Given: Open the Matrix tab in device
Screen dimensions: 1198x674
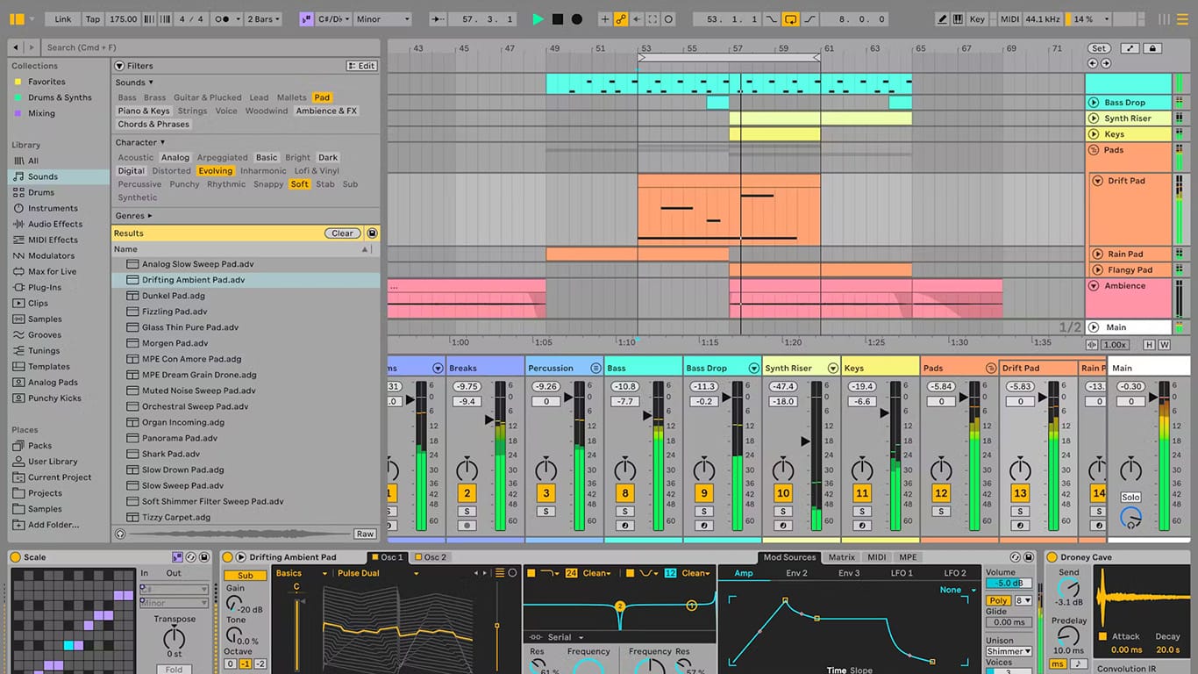Looking at the screenshot, I should tap(841, 557).
